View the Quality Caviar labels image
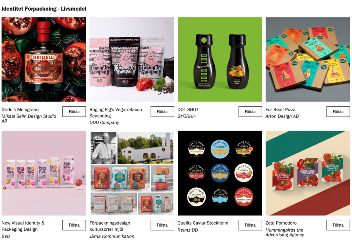The width and height of the screenshot is (352, 241). (220, 173)
